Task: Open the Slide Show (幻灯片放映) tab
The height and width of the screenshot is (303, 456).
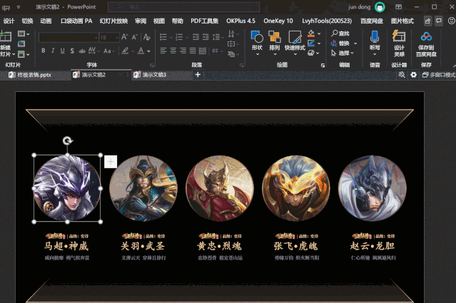Action: coord(113,21)
